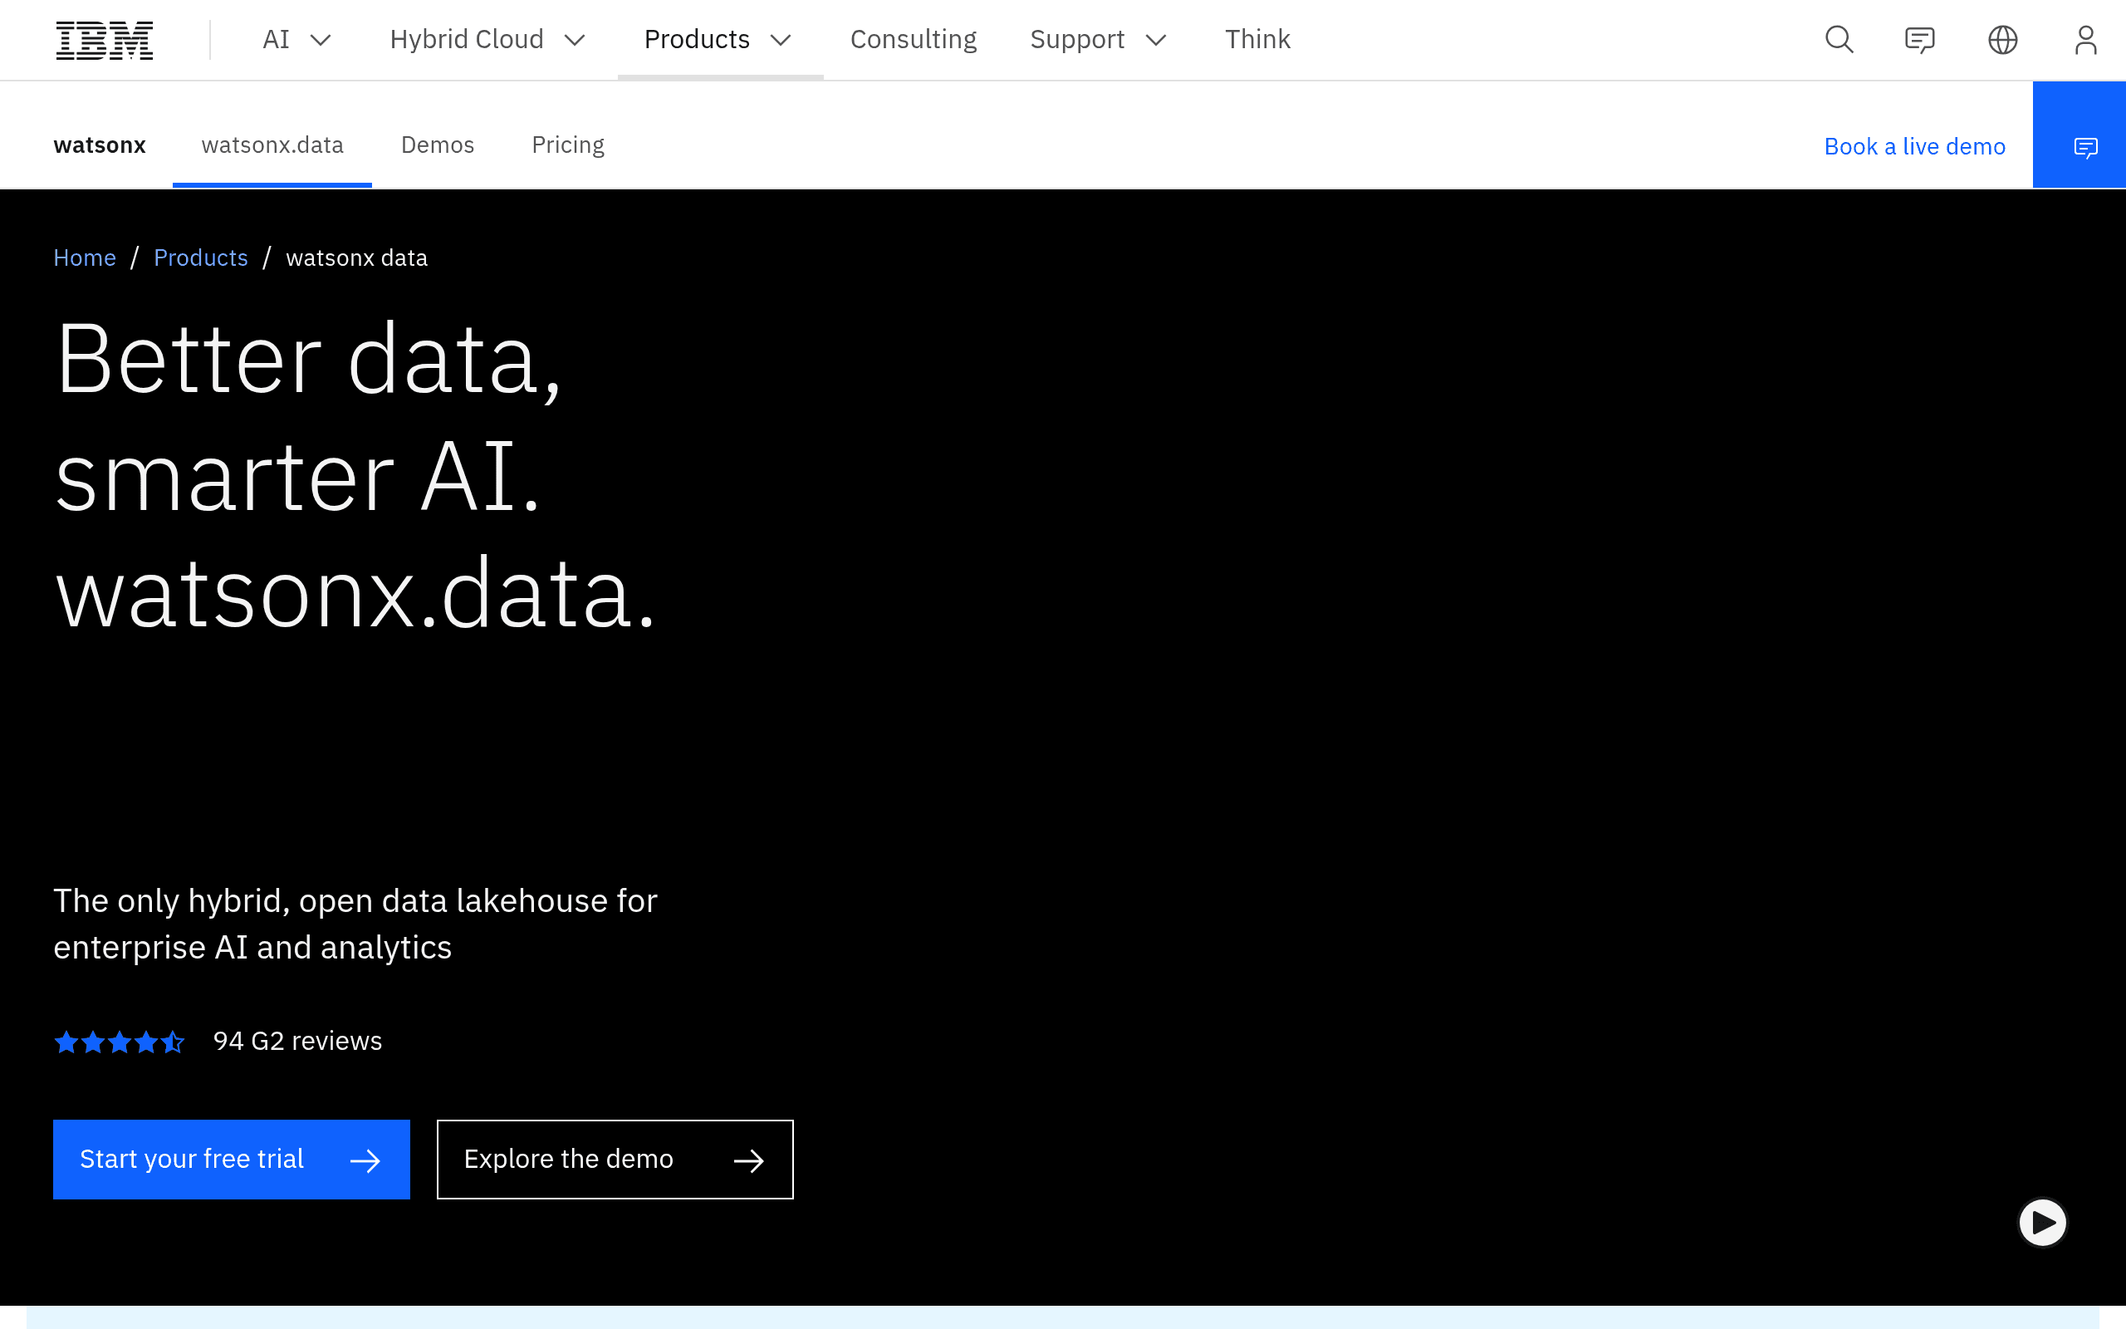The width and height of the screenshot is (2126, 1329).
Task: Open the user profile icon
Action: tap(2084, 40)
